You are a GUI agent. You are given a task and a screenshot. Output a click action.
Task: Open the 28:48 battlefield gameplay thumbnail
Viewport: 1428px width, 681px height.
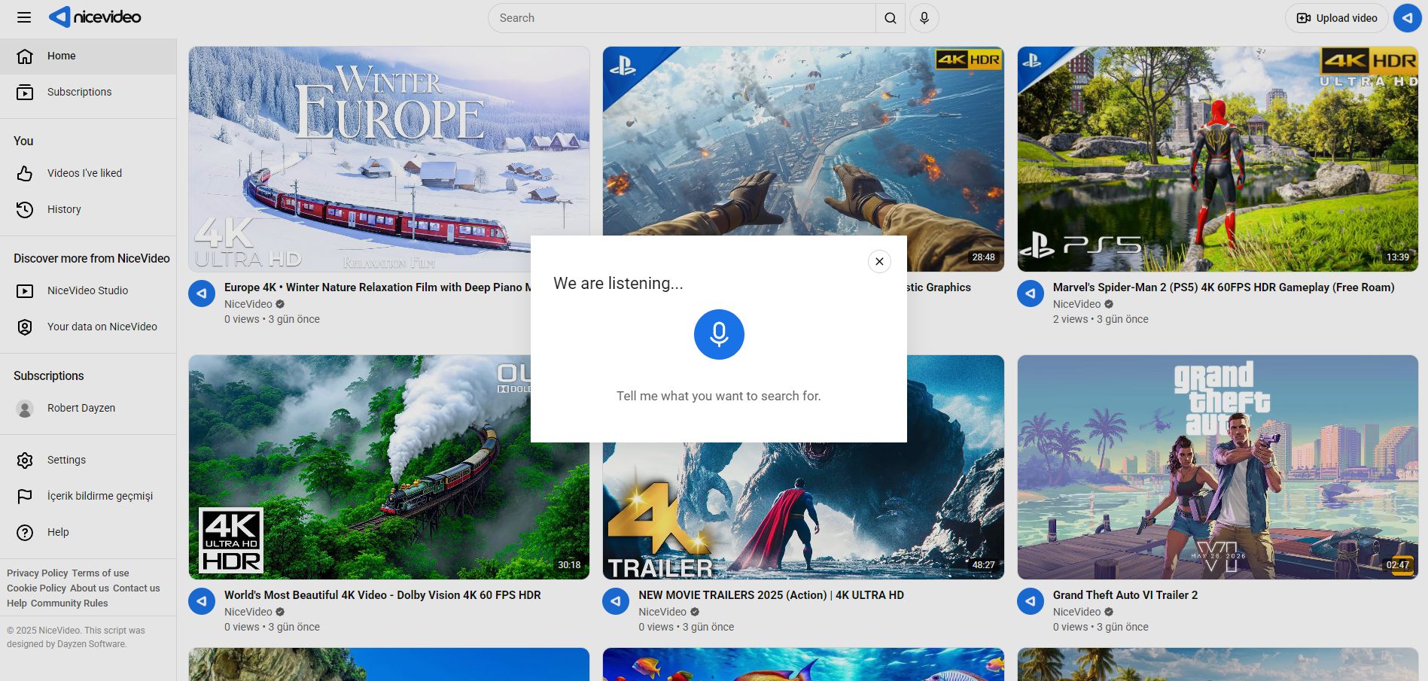point(803,141)
